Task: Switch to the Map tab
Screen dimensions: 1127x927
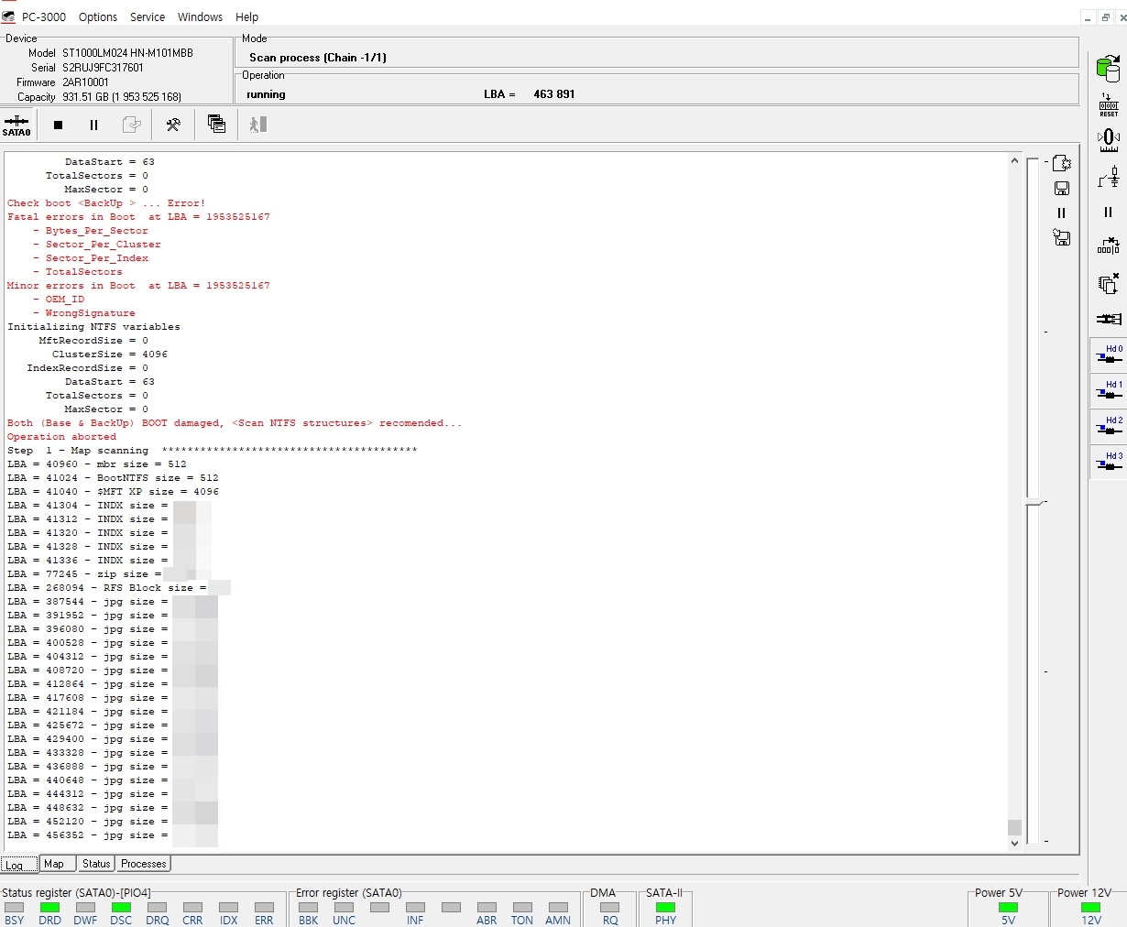Action: click(54, 864)
